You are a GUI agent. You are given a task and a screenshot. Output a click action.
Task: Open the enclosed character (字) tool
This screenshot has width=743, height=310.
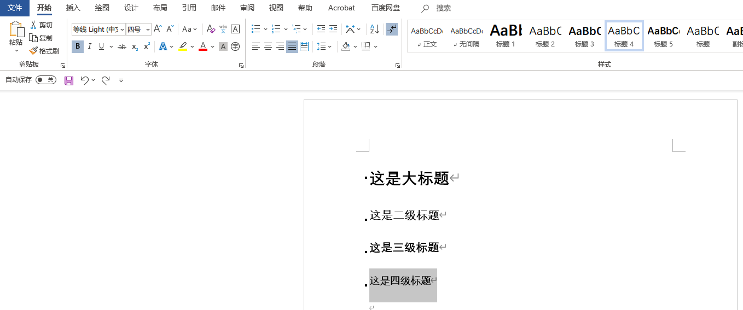click(235, 46)
